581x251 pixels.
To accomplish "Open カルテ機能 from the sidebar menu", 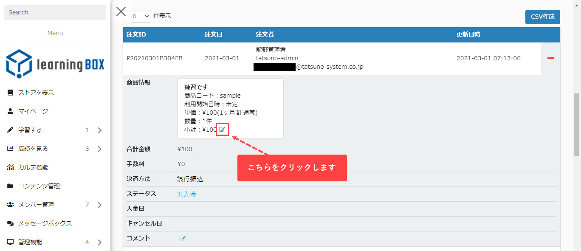I will click(x=33, y=167).
